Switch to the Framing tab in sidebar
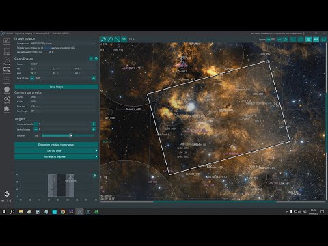 click(7, 61)
